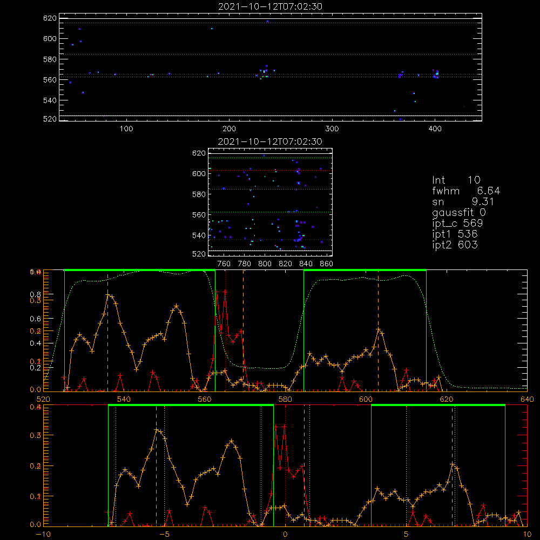Screen dimensions: 540x540
Task: Select the 'sn 9.31' readout line
Action: click(x=463, y=201)
